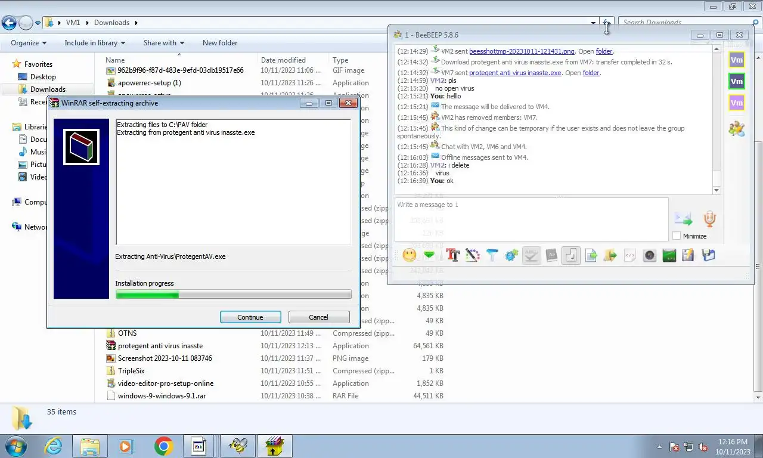Expand the arrow after VM1 in breadcrumb

tap(88, 23)
